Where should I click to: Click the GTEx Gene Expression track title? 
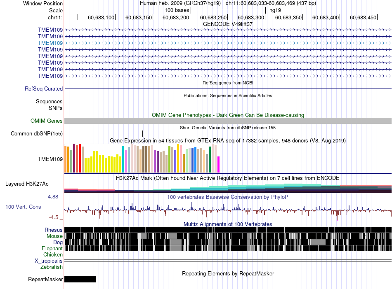point(228,141)
